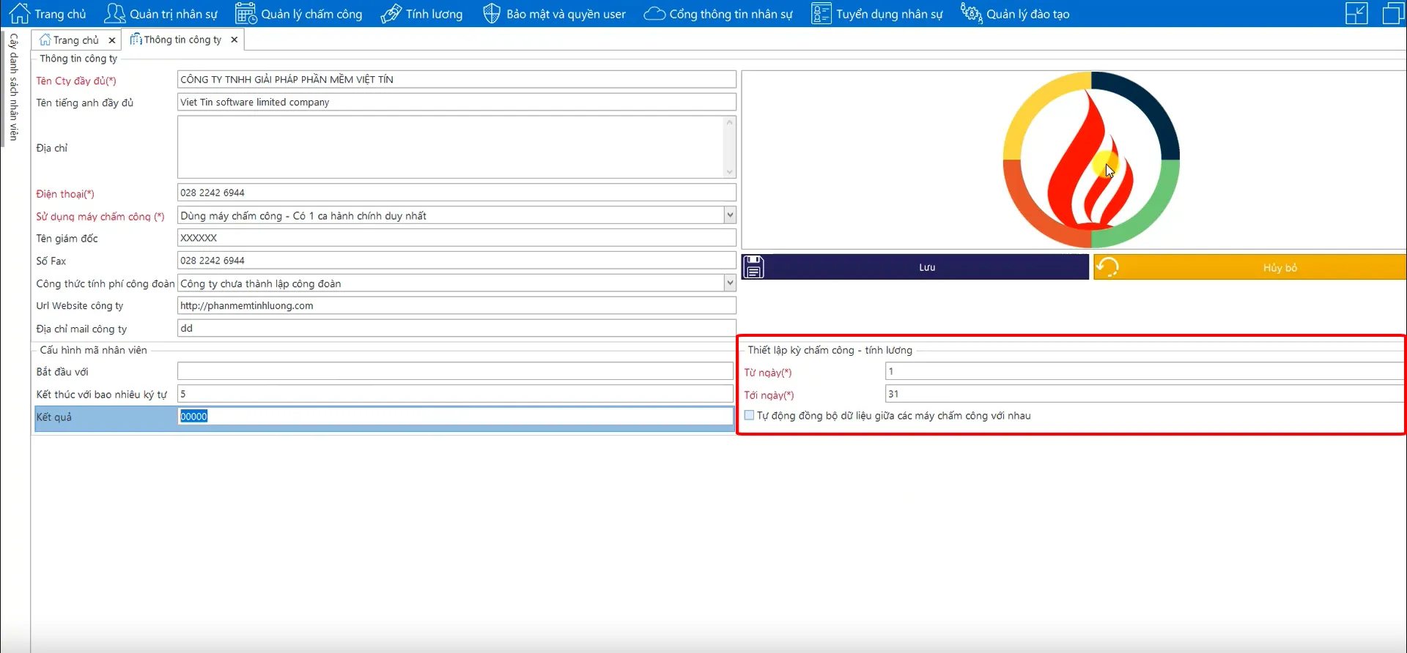
Task: Expand Sử dụng máy chấm công dropdown
Action: click(730, 215)
